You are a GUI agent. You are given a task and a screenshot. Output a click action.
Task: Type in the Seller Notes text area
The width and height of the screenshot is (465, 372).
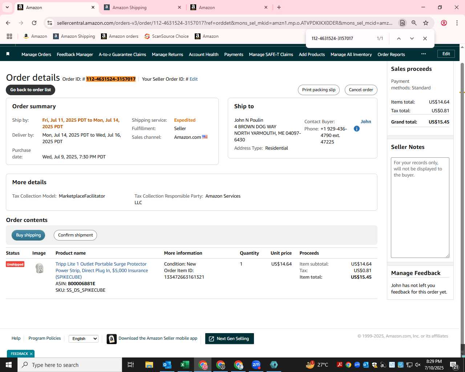tap(420, 207)
